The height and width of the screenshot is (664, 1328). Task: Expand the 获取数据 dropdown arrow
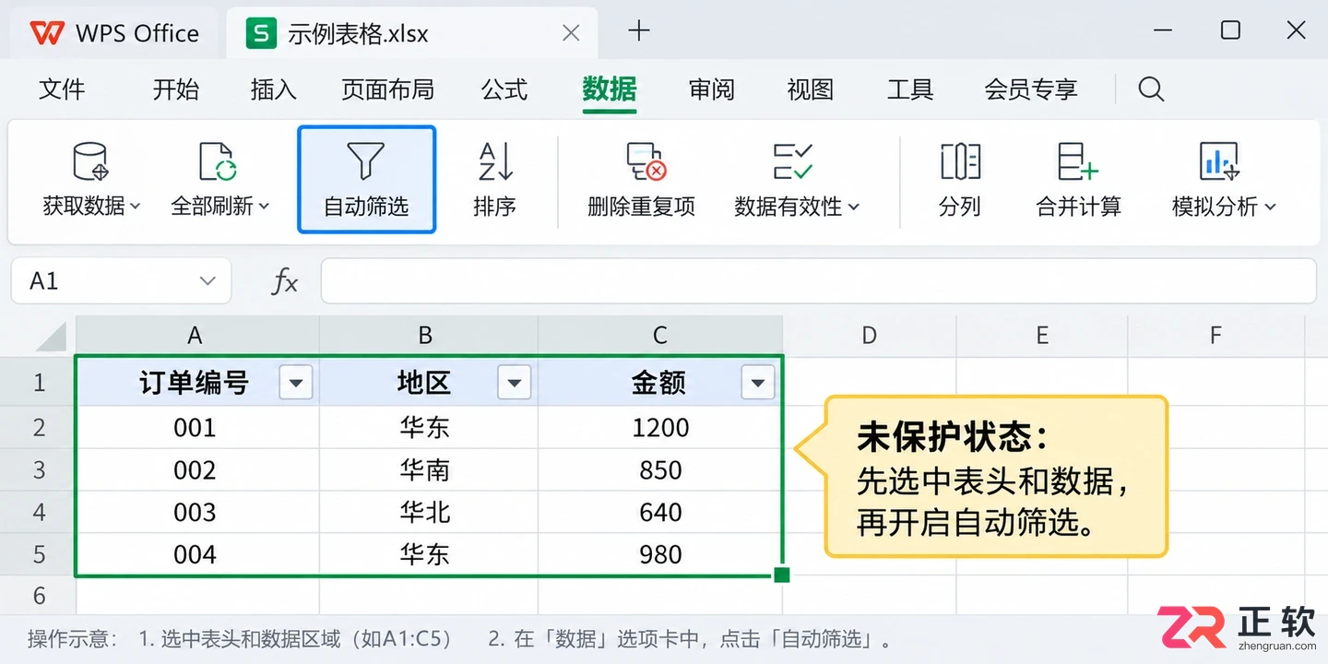point(136,207)
